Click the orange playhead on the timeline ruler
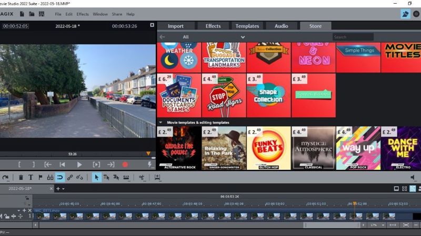This screenshot has width=421, height=236. tap(355, 204)
